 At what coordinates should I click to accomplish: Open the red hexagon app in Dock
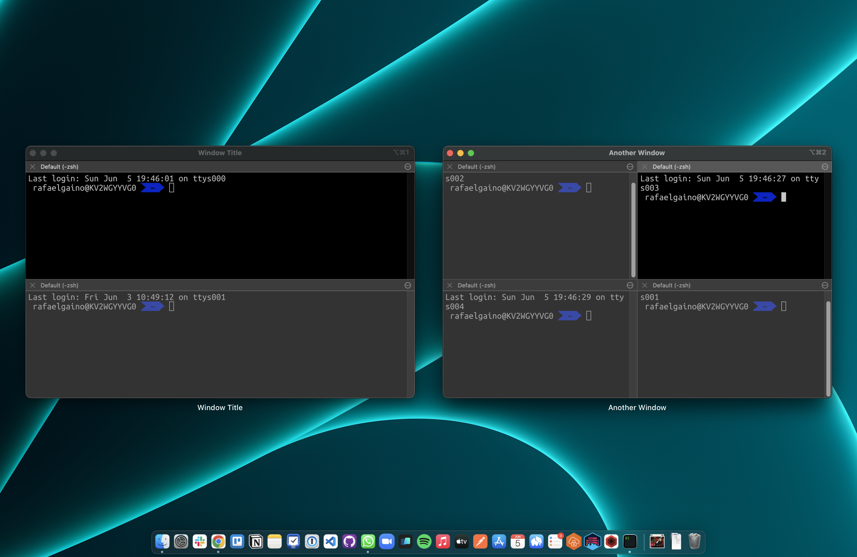click(611, 541)
